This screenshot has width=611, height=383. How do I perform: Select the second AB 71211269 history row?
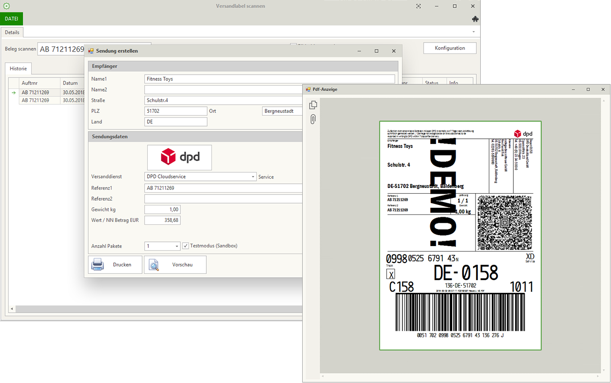pos(47,100)
